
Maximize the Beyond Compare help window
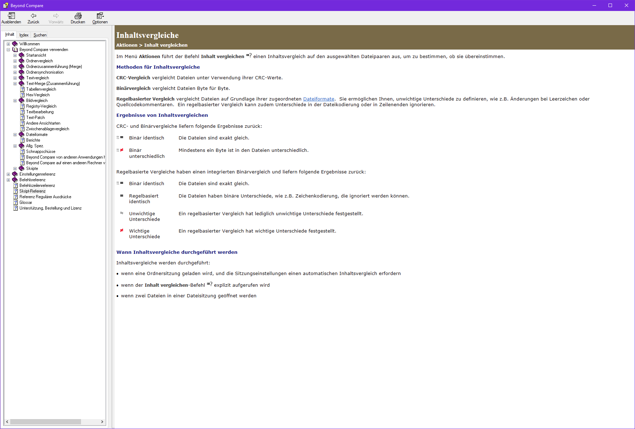pos(610,5)
